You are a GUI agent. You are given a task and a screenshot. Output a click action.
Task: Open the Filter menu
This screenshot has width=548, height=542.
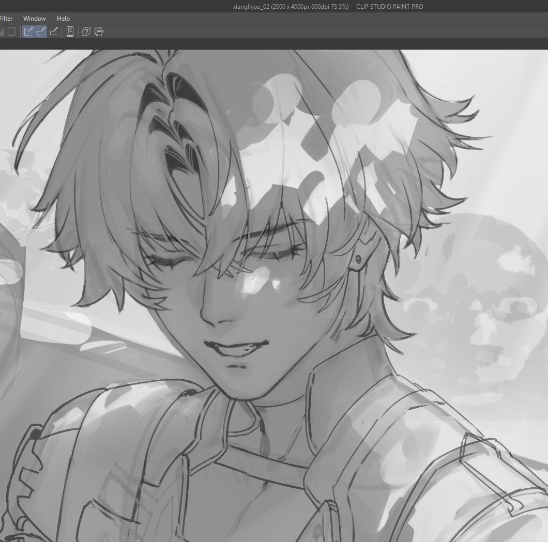(6, 19)
